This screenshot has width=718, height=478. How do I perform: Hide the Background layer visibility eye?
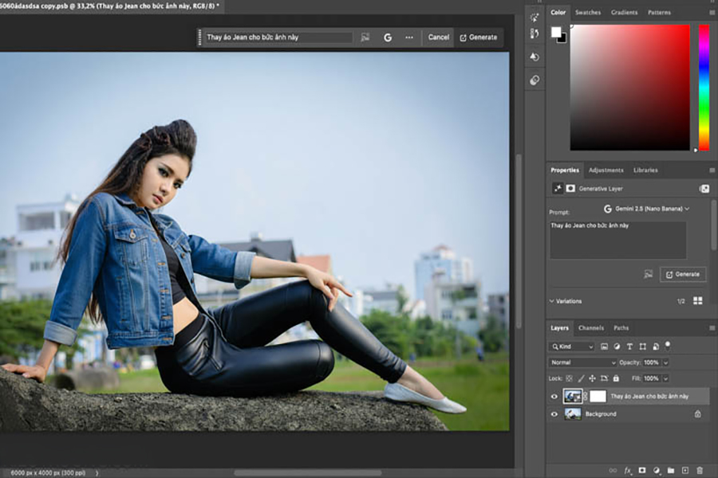tap(554, 414)
